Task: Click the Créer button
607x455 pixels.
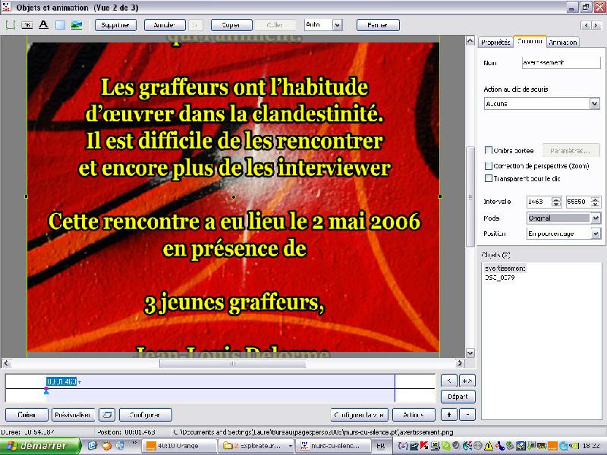Action: pyautogui.click(x=27, y=415)
